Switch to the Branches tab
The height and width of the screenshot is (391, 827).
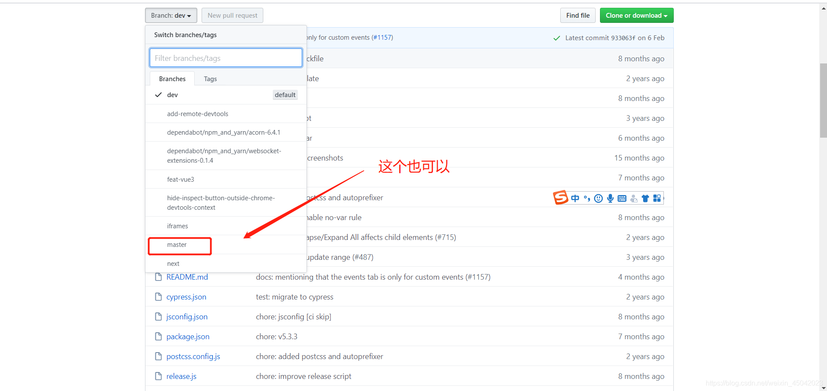pos(172,79)
